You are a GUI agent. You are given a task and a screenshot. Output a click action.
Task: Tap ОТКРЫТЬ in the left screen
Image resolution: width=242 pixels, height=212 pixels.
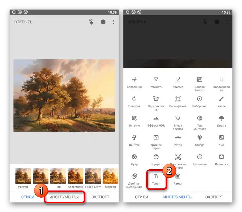click(23, 22)
